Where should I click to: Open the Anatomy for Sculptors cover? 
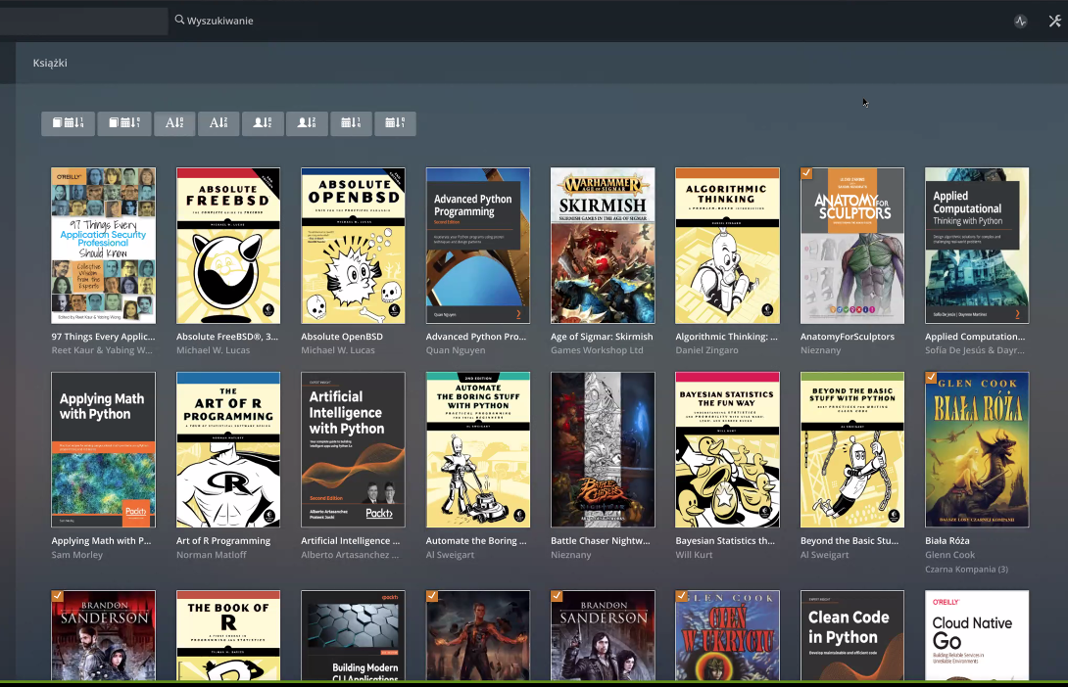[852, 246]
